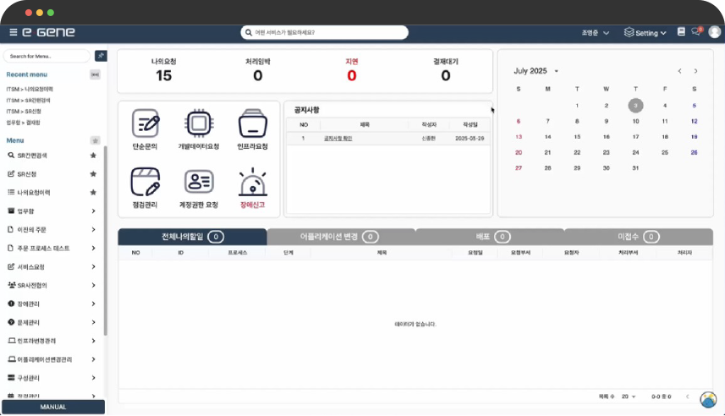Screen dimensions: 725x416
Task: Toggle the favorite star for SR간편검색
Action: (93, 156)
